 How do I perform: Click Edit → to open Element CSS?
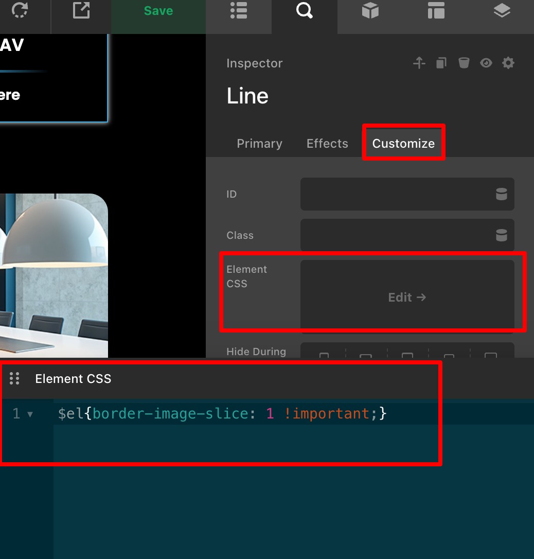[407, 297]
